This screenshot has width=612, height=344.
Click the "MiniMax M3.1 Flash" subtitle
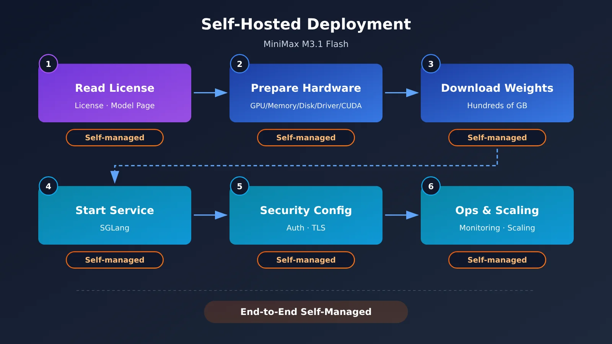coord(306,44)
